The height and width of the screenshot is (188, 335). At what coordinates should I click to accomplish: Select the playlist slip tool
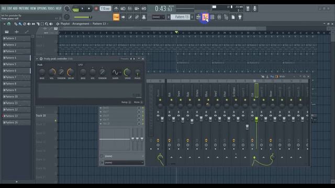(33, 24)
